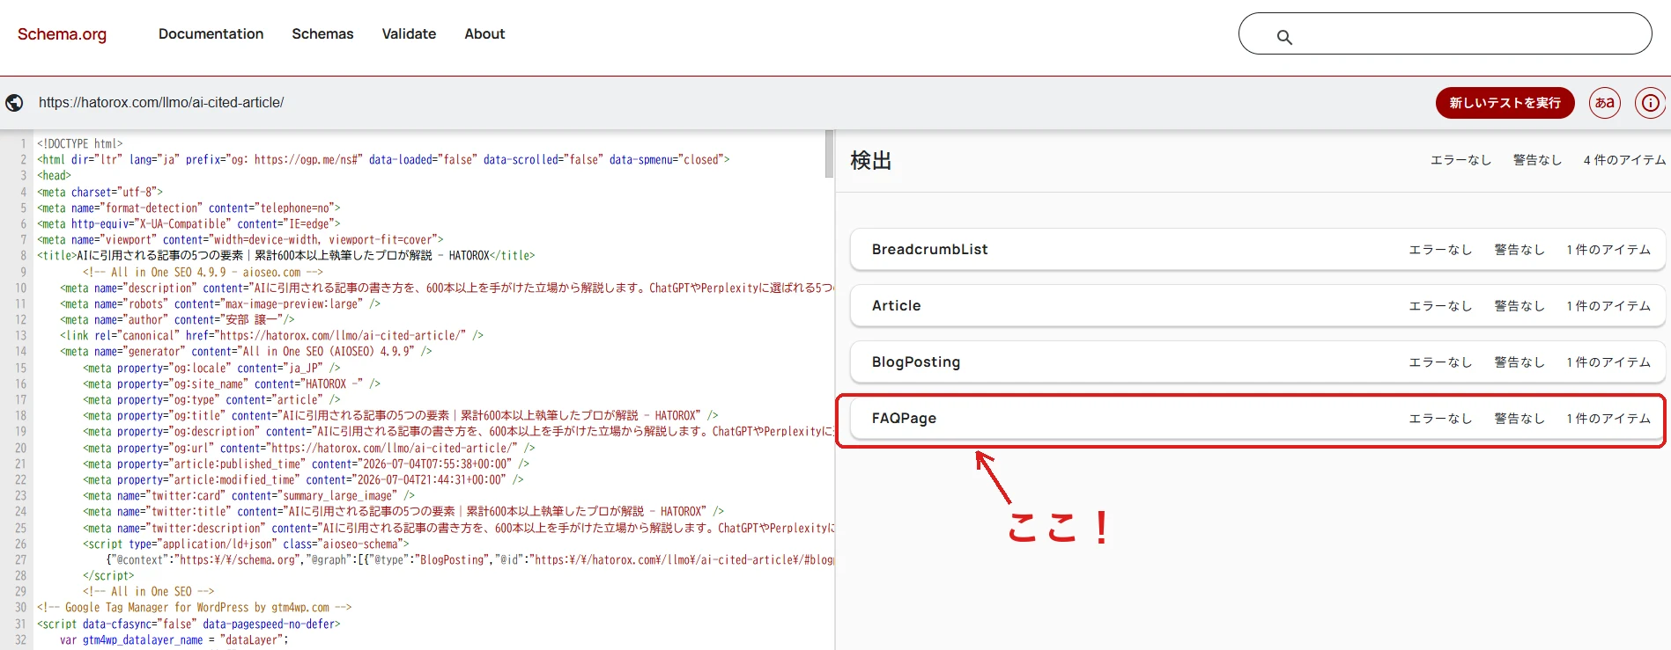Image resolution: width=1671 pixels, height=650 pixels.
Task: Click the header 警告なし summary beside 検出
Action: [1537, 160]
